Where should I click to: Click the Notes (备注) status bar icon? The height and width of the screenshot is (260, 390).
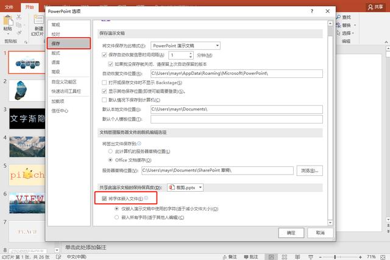point(224,257)
